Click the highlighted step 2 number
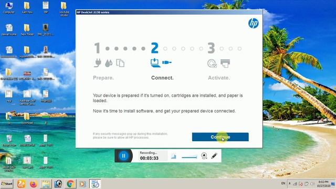The image size is (336, 189). tap(154, 48)
